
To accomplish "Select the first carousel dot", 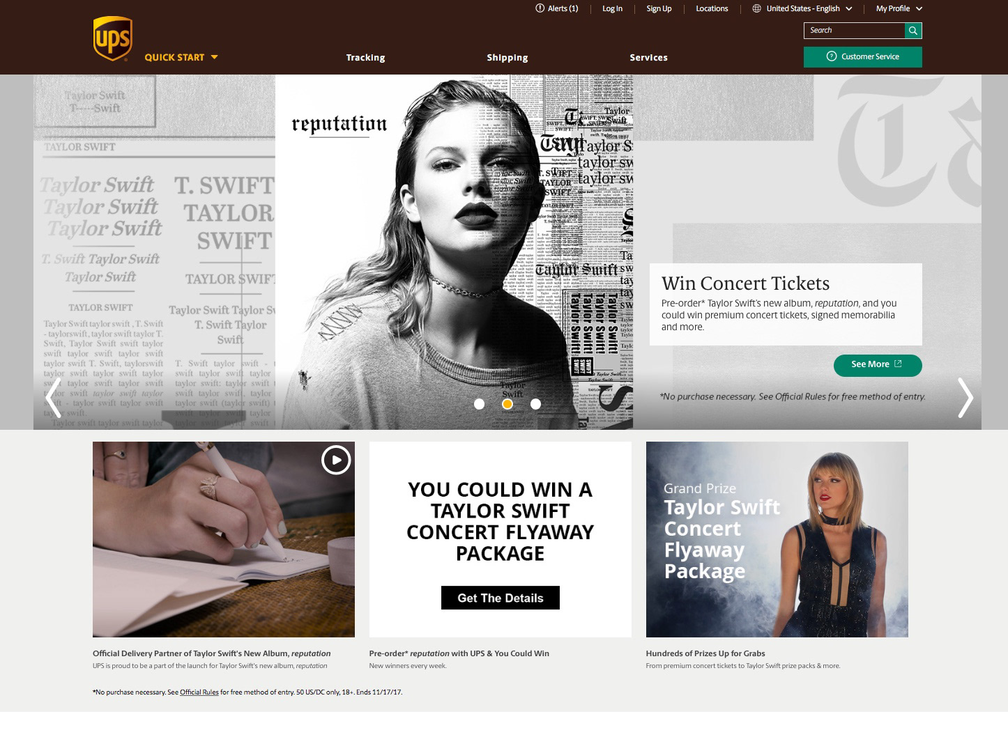I will [479, 404].
